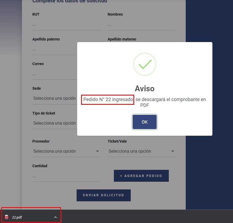The width and height of the screenshot is (233, 223).
Task: Open the 22.pdf download options chevron
Action: coord(55,217)
